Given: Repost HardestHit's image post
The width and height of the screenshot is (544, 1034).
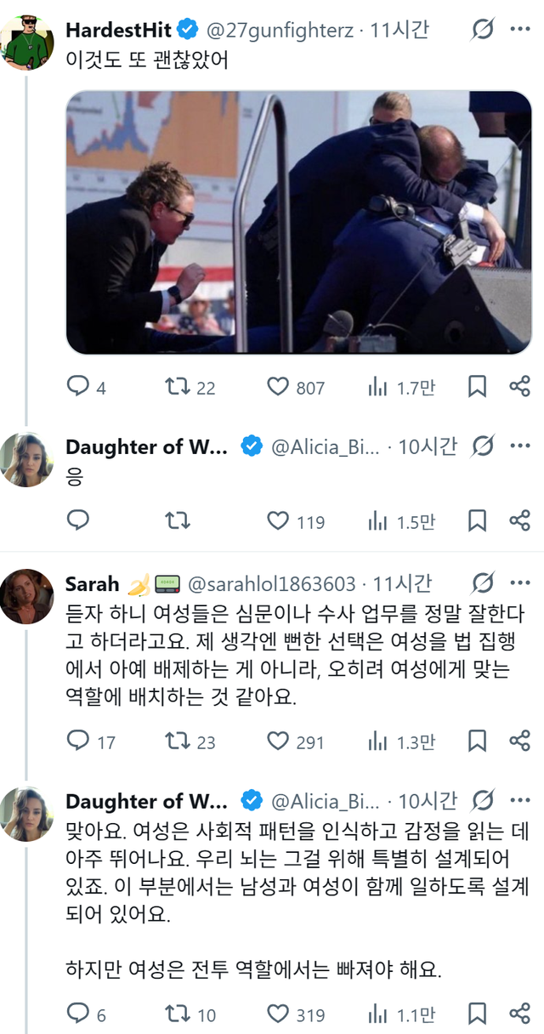Looking at the screenshot, I should click(177, 387).
